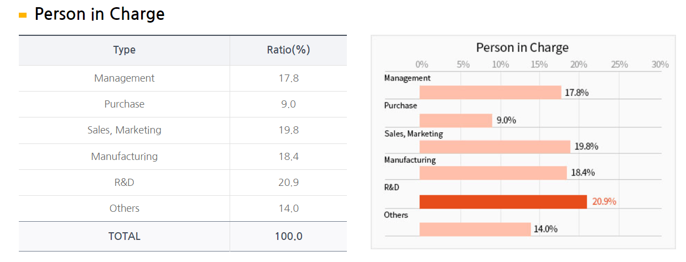The image size is (686, 262).
Task: Click the TOTAL row label
Action: (124, 236)
